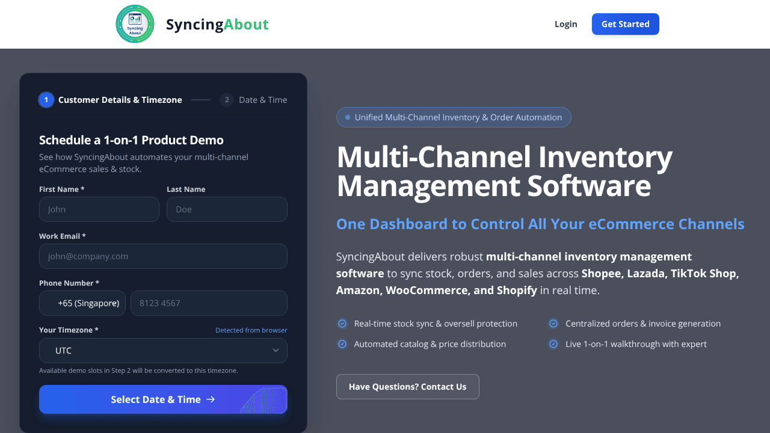The width and height of the screenshot is (770, 433).
Task: Select step 2 number circle
Action: (x=227, y=100)
